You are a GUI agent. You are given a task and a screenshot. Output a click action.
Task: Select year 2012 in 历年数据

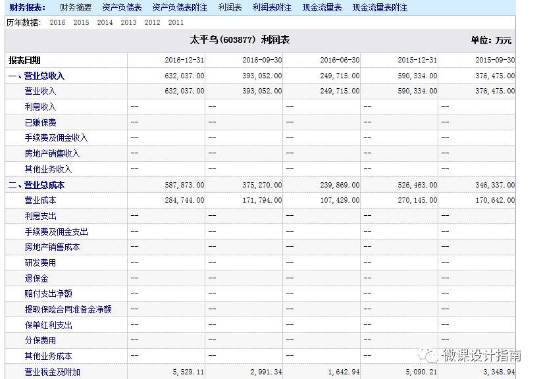(x=152, y=22)
